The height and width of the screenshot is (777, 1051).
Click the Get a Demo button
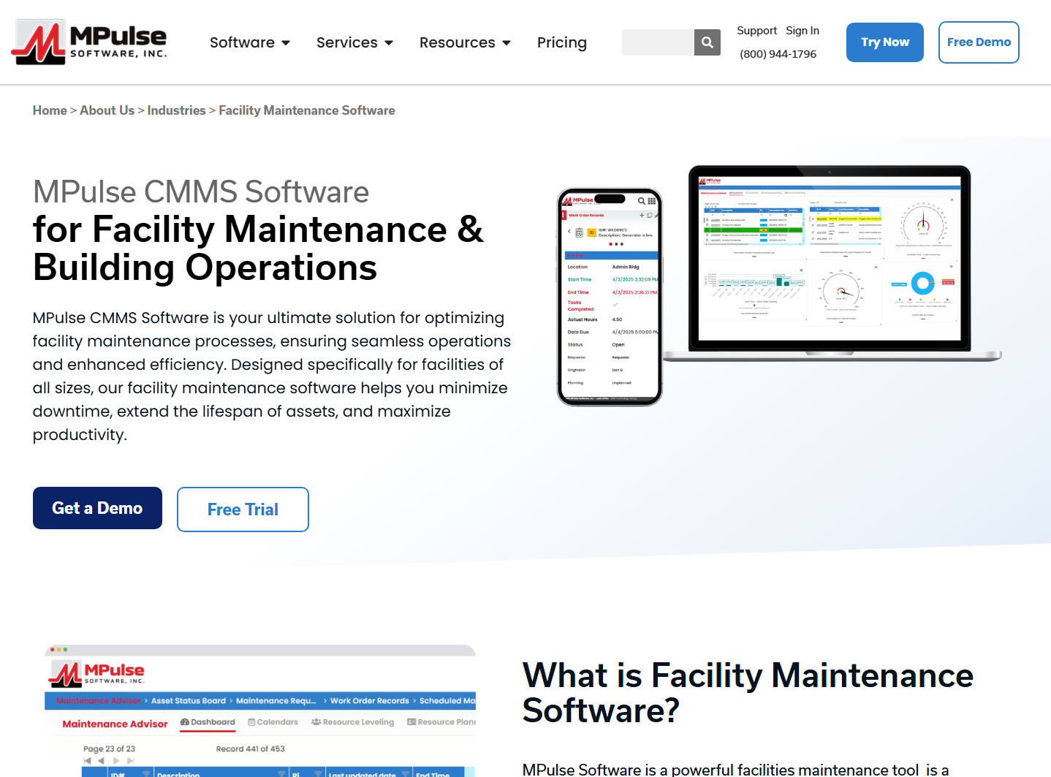click(x=97, y=508)
